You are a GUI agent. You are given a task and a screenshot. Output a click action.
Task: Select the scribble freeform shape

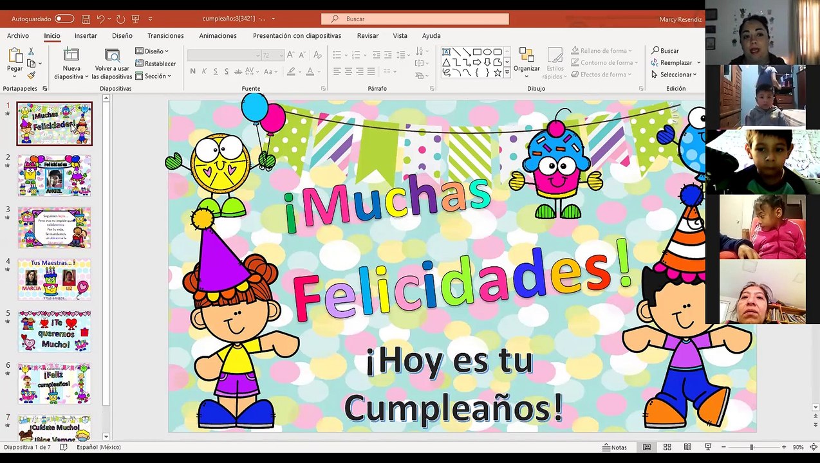click(x=446, y=73)
